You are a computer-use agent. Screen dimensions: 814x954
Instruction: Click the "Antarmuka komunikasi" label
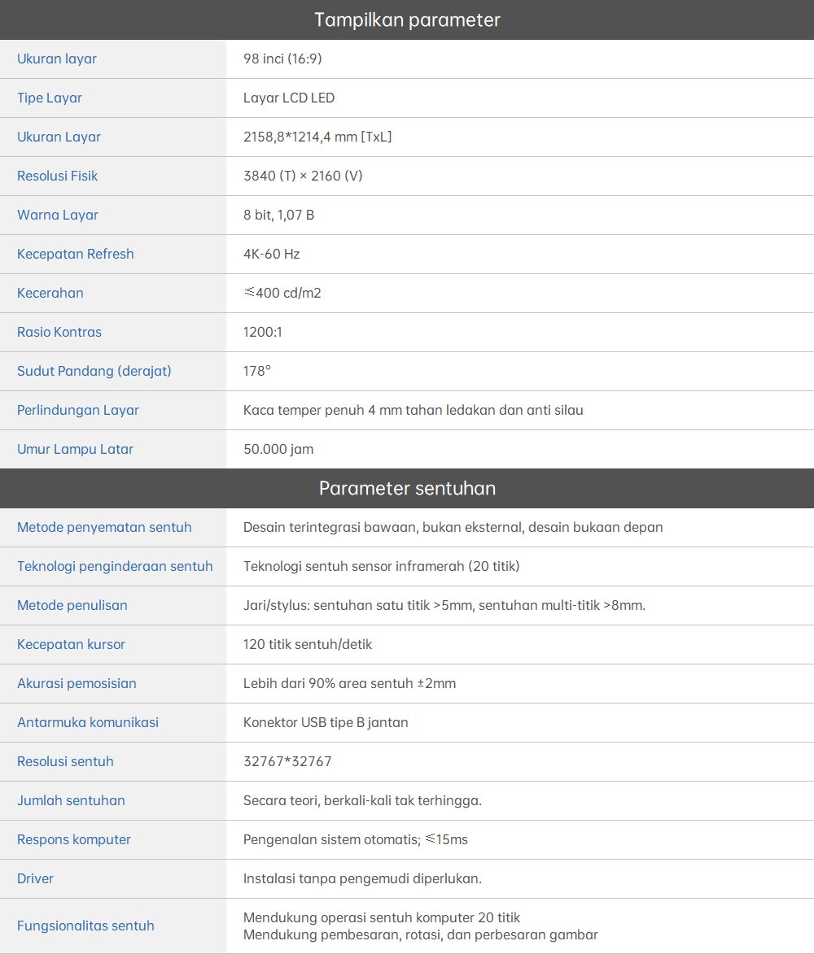(x=88, y=722)
